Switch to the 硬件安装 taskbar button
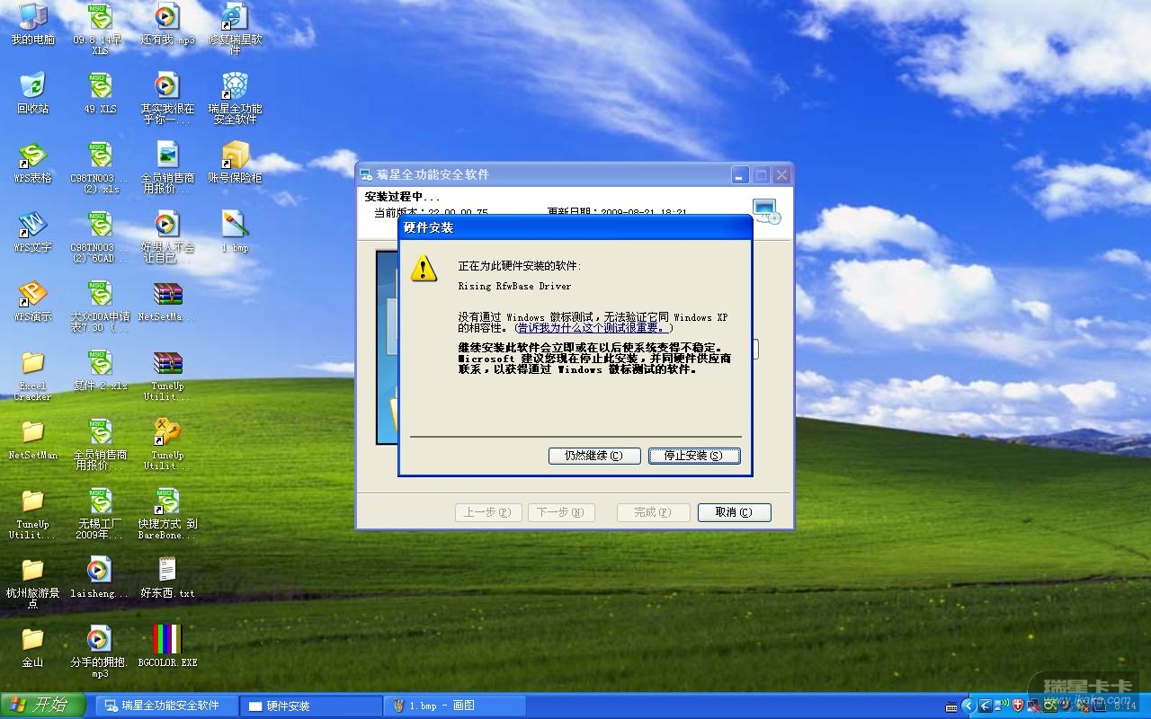The height and width of the screenshot is (719, 1151). tap(311, 706)
